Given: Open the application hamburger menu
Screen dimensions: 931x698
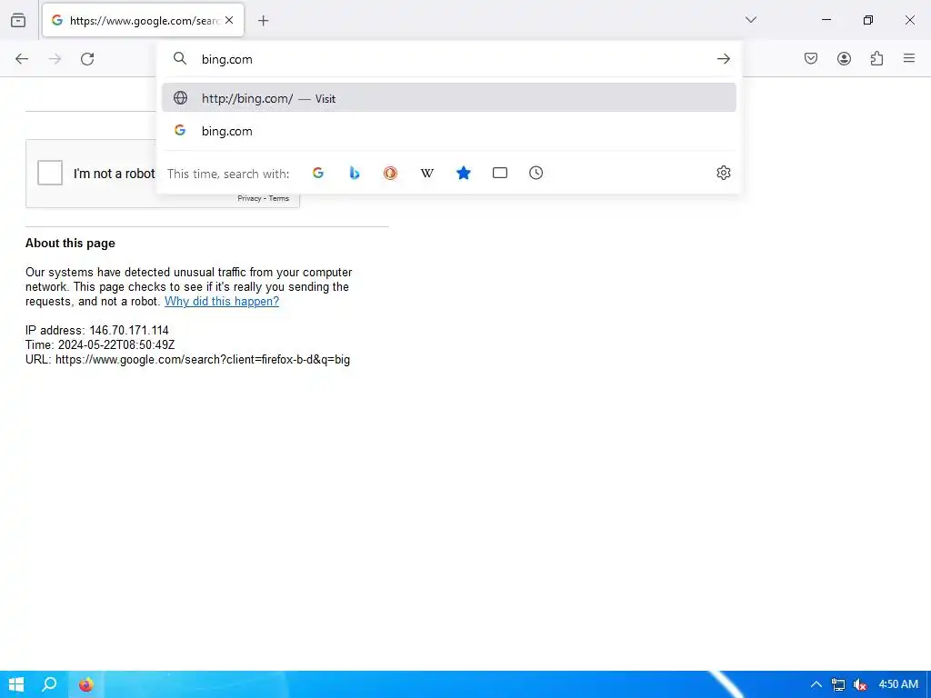Looking at the screenshot, I should click(909, 58).
